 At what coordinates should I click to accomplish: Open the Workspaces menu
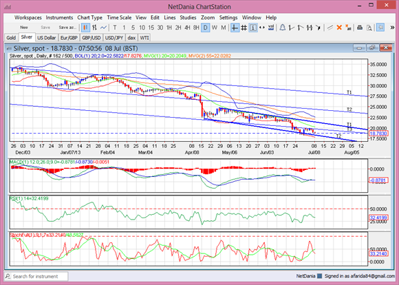(28, 18)
